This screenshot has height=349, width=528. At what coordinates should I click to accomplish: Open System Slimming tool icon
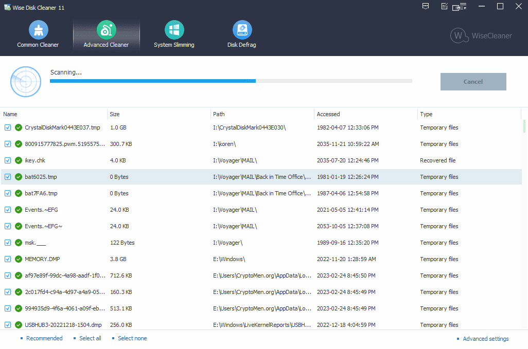pyautogui.click(x=174, y=30)
